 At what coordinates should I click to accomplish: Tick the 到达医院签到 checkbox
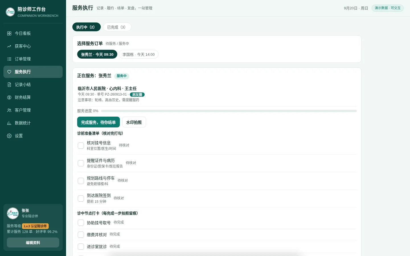tap(81, 198)
